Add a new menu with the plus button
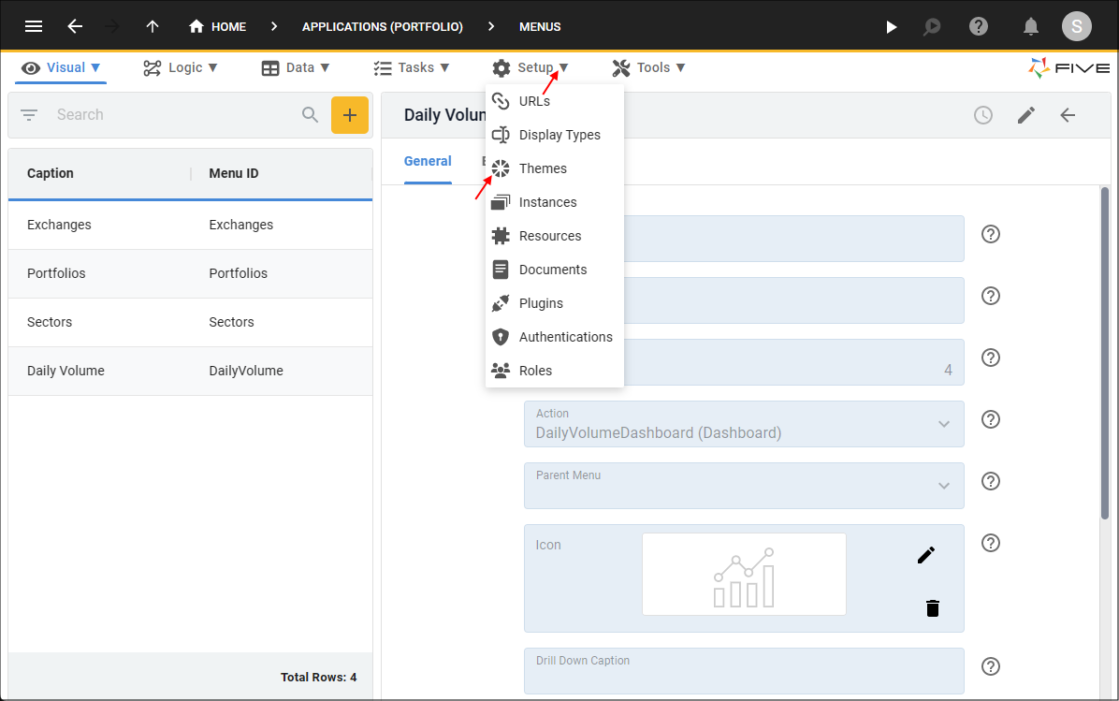The image size is (1119, 701). pos(350,114)
